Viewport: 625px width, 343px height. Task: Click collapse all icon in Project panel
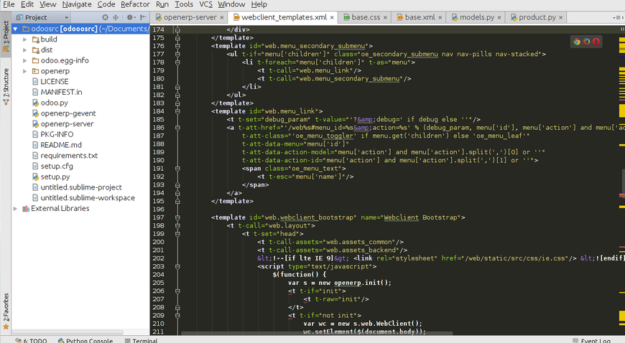[x=116, y=17]
